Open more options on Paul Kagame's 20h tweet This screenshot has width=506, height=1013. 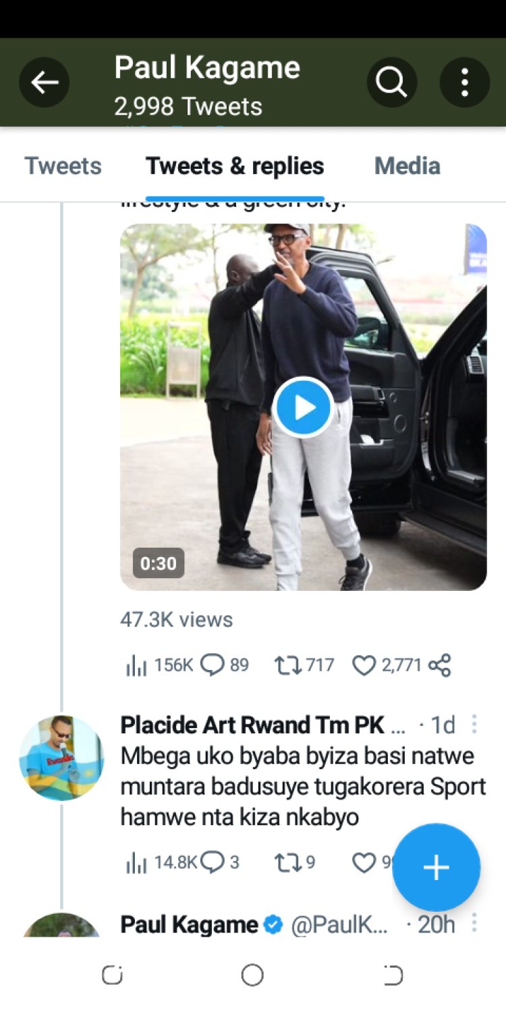click(474, 924)
